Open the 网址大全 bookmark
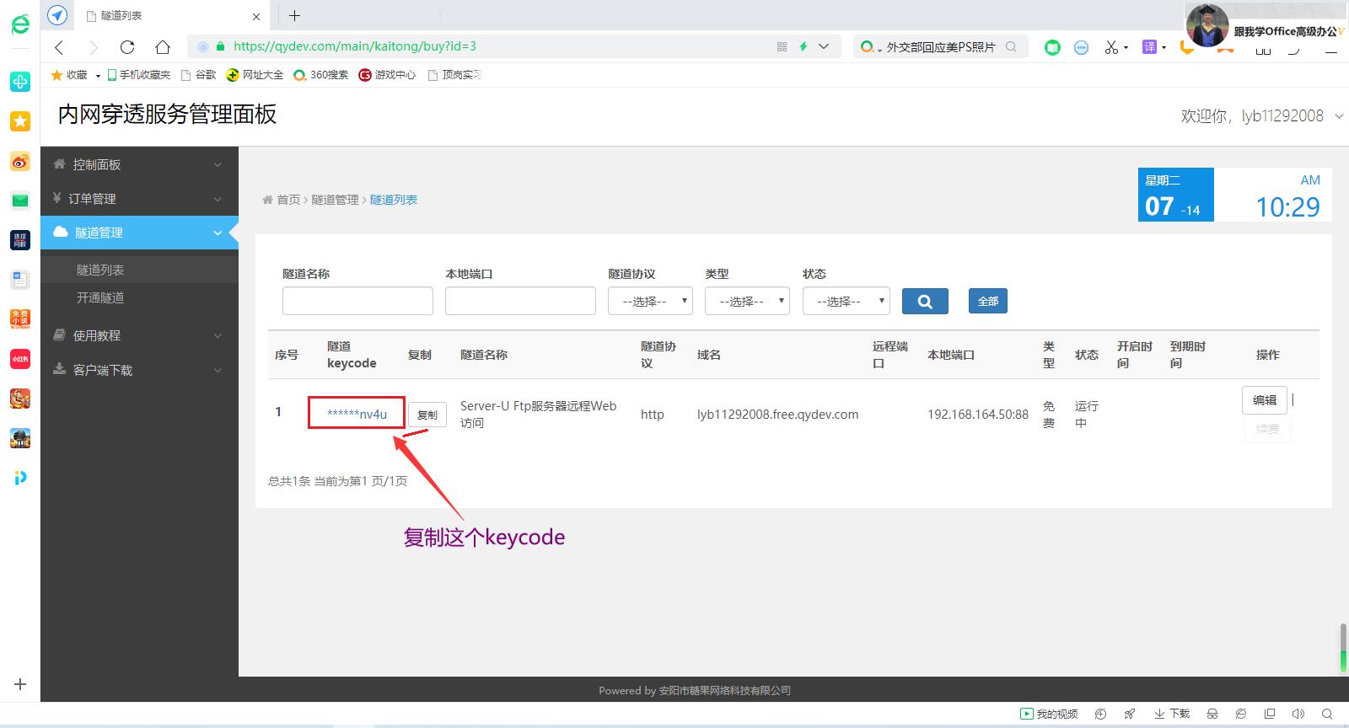 coord(255,75)
